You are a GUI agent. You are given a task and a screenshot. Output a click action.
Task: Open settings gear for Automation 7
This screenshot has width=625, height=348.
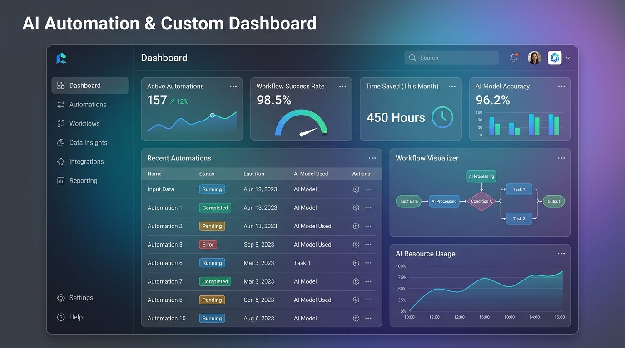(356, 281)
